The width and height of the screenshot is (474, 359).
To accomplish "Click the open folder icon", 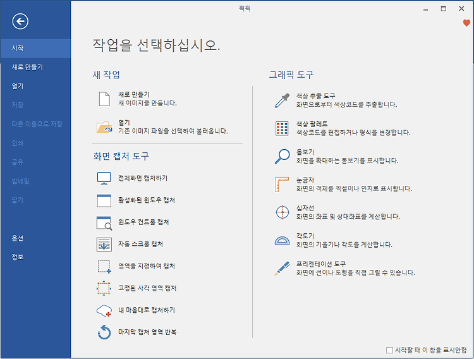I will (x=104, y=127).
